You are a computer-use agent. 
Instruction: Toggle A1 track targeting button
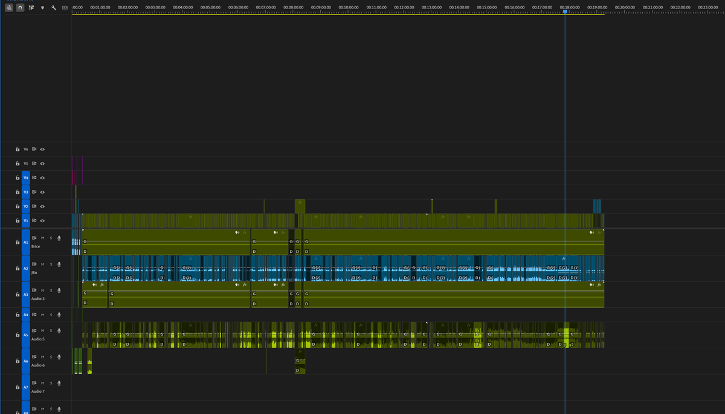click(x=26, y=242)
